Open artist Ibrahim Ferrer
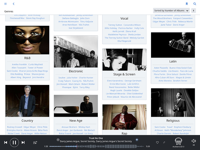The height and width of the screenshot is (150, 200). pyautogui.click(x=180, y=81)
